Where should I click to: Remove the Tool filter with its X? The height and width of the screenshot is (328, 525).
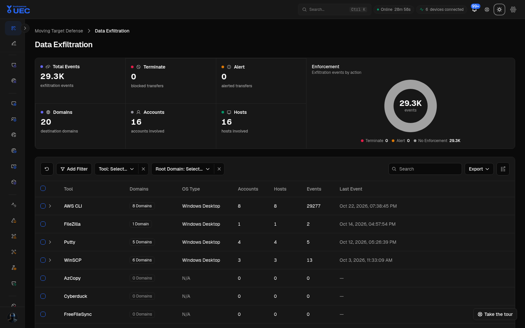tap(143, 169)
